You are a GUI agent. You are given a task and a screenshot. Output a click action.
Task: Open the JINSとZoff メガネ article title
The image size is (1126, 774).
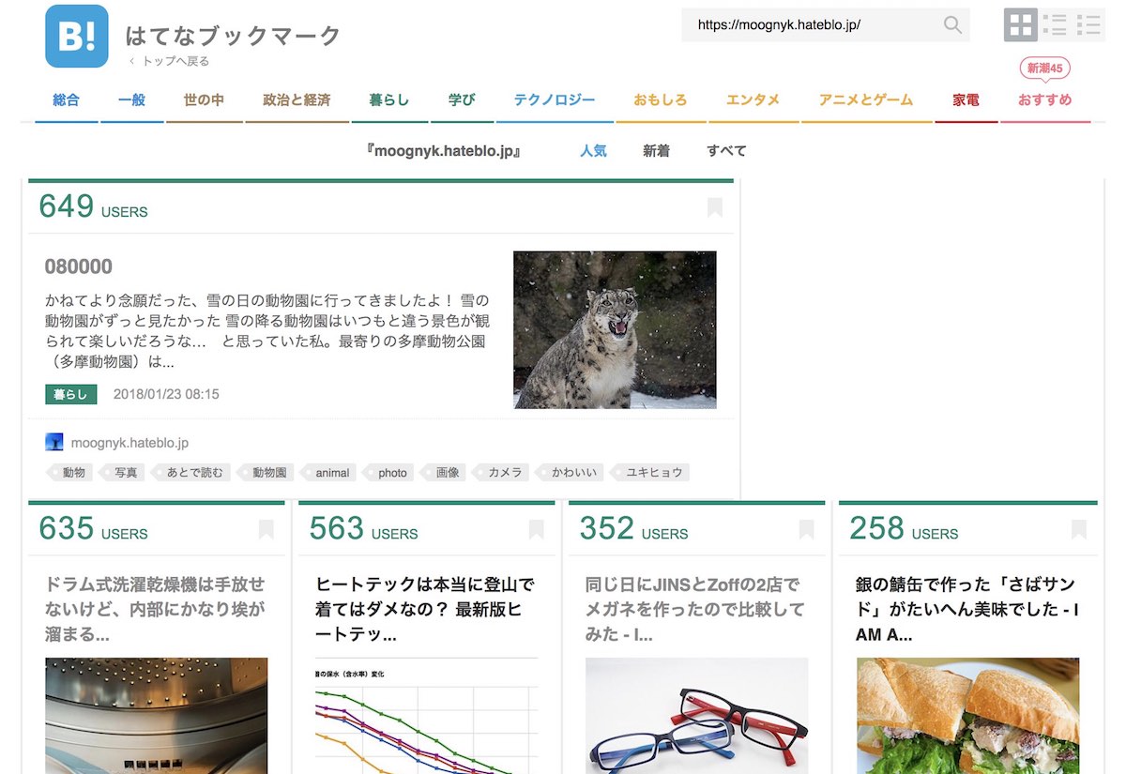(696, 609)
